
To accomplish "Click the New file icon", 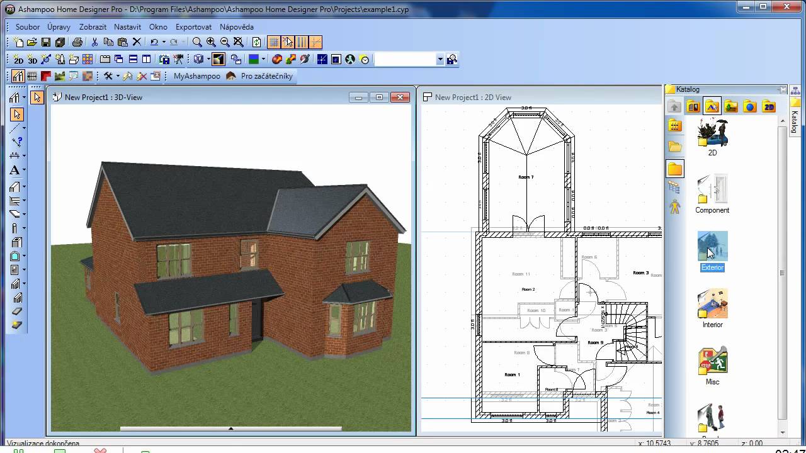I will tap(18, 42).
